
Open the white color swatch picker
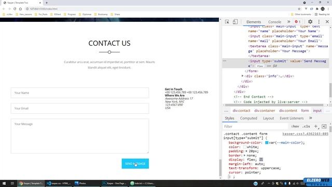(x=244, y=147)
